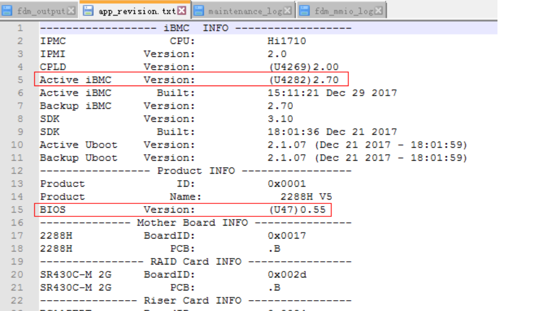Click the save icon on app_revision.txt tab
556x311 pixels.
(x=88, y=11)
